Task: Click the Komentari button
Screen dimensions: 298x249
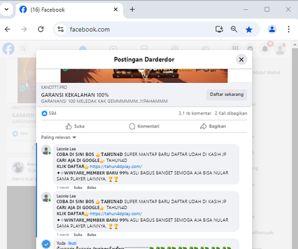Action: click(144, 126)
